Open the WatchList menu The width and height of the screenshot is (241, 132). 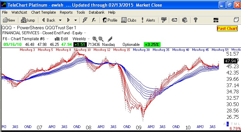click(x=19, y=12)
